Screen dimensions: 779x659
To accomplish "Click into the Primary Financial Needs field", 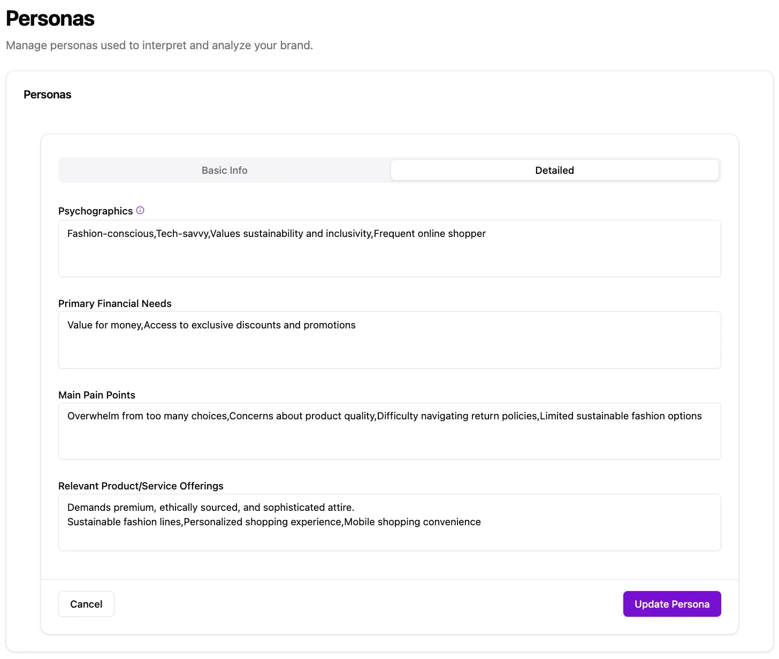I will 389,348.
